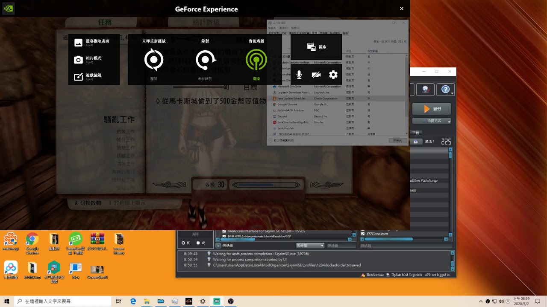547x307 pixels.
Task: Click the NVIDIA logo in overlay header
Action: click(x=9, y=9)
